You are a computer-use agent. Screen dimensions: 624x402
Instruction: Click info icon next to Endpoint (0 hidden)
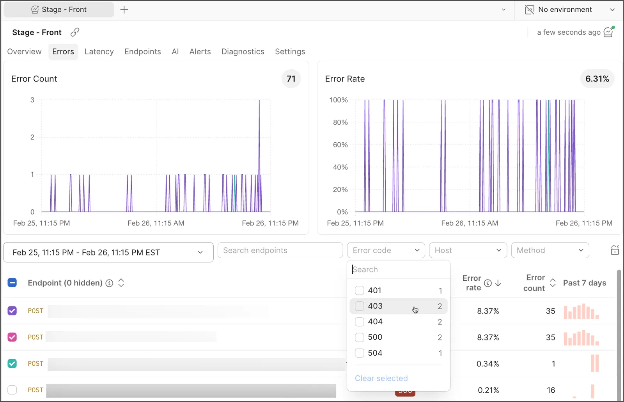[x=110, y=283]
